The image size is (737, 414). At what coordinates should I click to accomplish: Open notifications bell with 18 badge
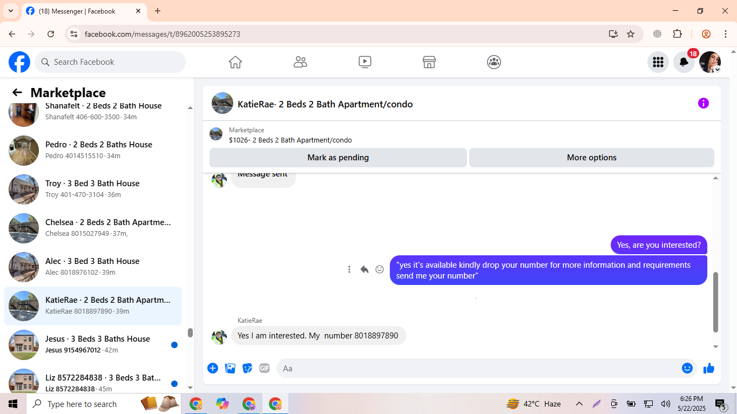point(684,62)
